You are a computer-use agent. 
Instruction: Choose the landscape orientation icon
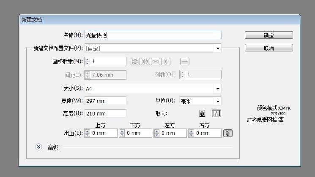point(216,113)
